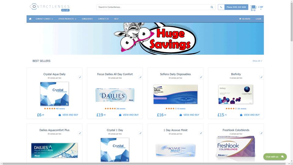The image size is (293, 165).
Task: Click Reorder in the navigation bar
Action: coord(244,19)
